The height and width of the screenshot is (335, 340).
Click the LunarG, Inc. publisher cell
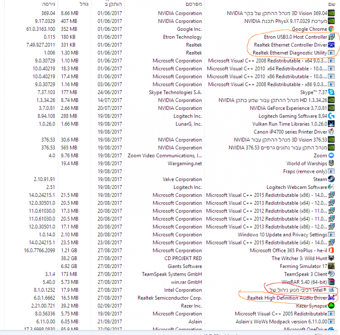click(189, 124)
